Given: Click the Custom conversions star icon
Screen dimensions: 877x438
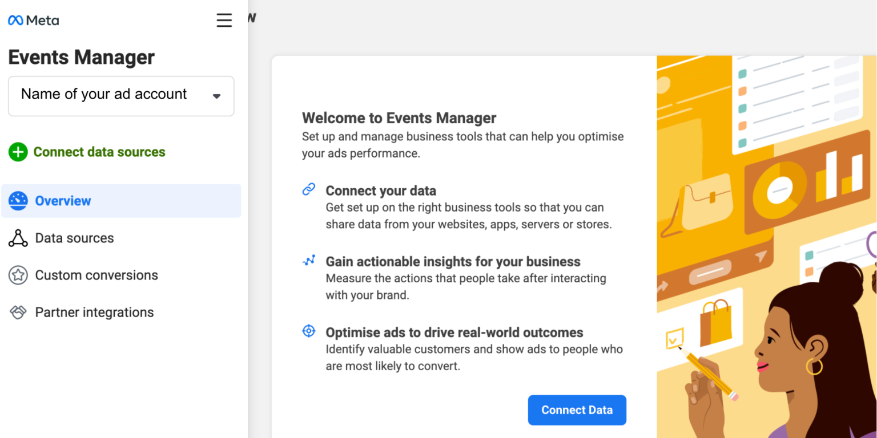Looking at the screenshot, I should coord(18,275).
